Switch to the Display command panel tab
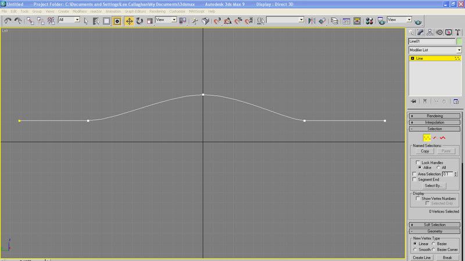Screen dimensions: 465x261 448,33
